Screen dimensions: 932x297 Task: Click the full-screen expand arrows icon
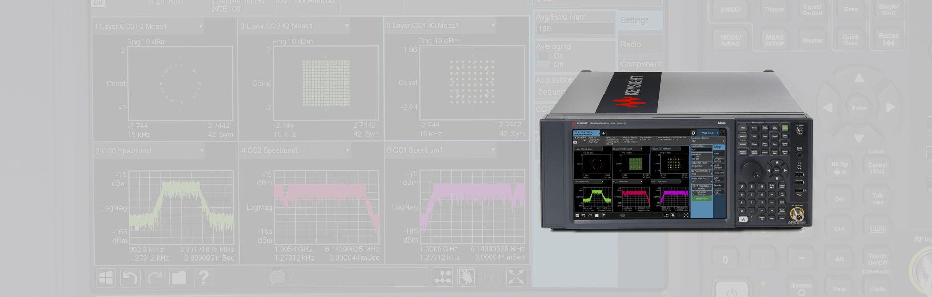(515, 277)
